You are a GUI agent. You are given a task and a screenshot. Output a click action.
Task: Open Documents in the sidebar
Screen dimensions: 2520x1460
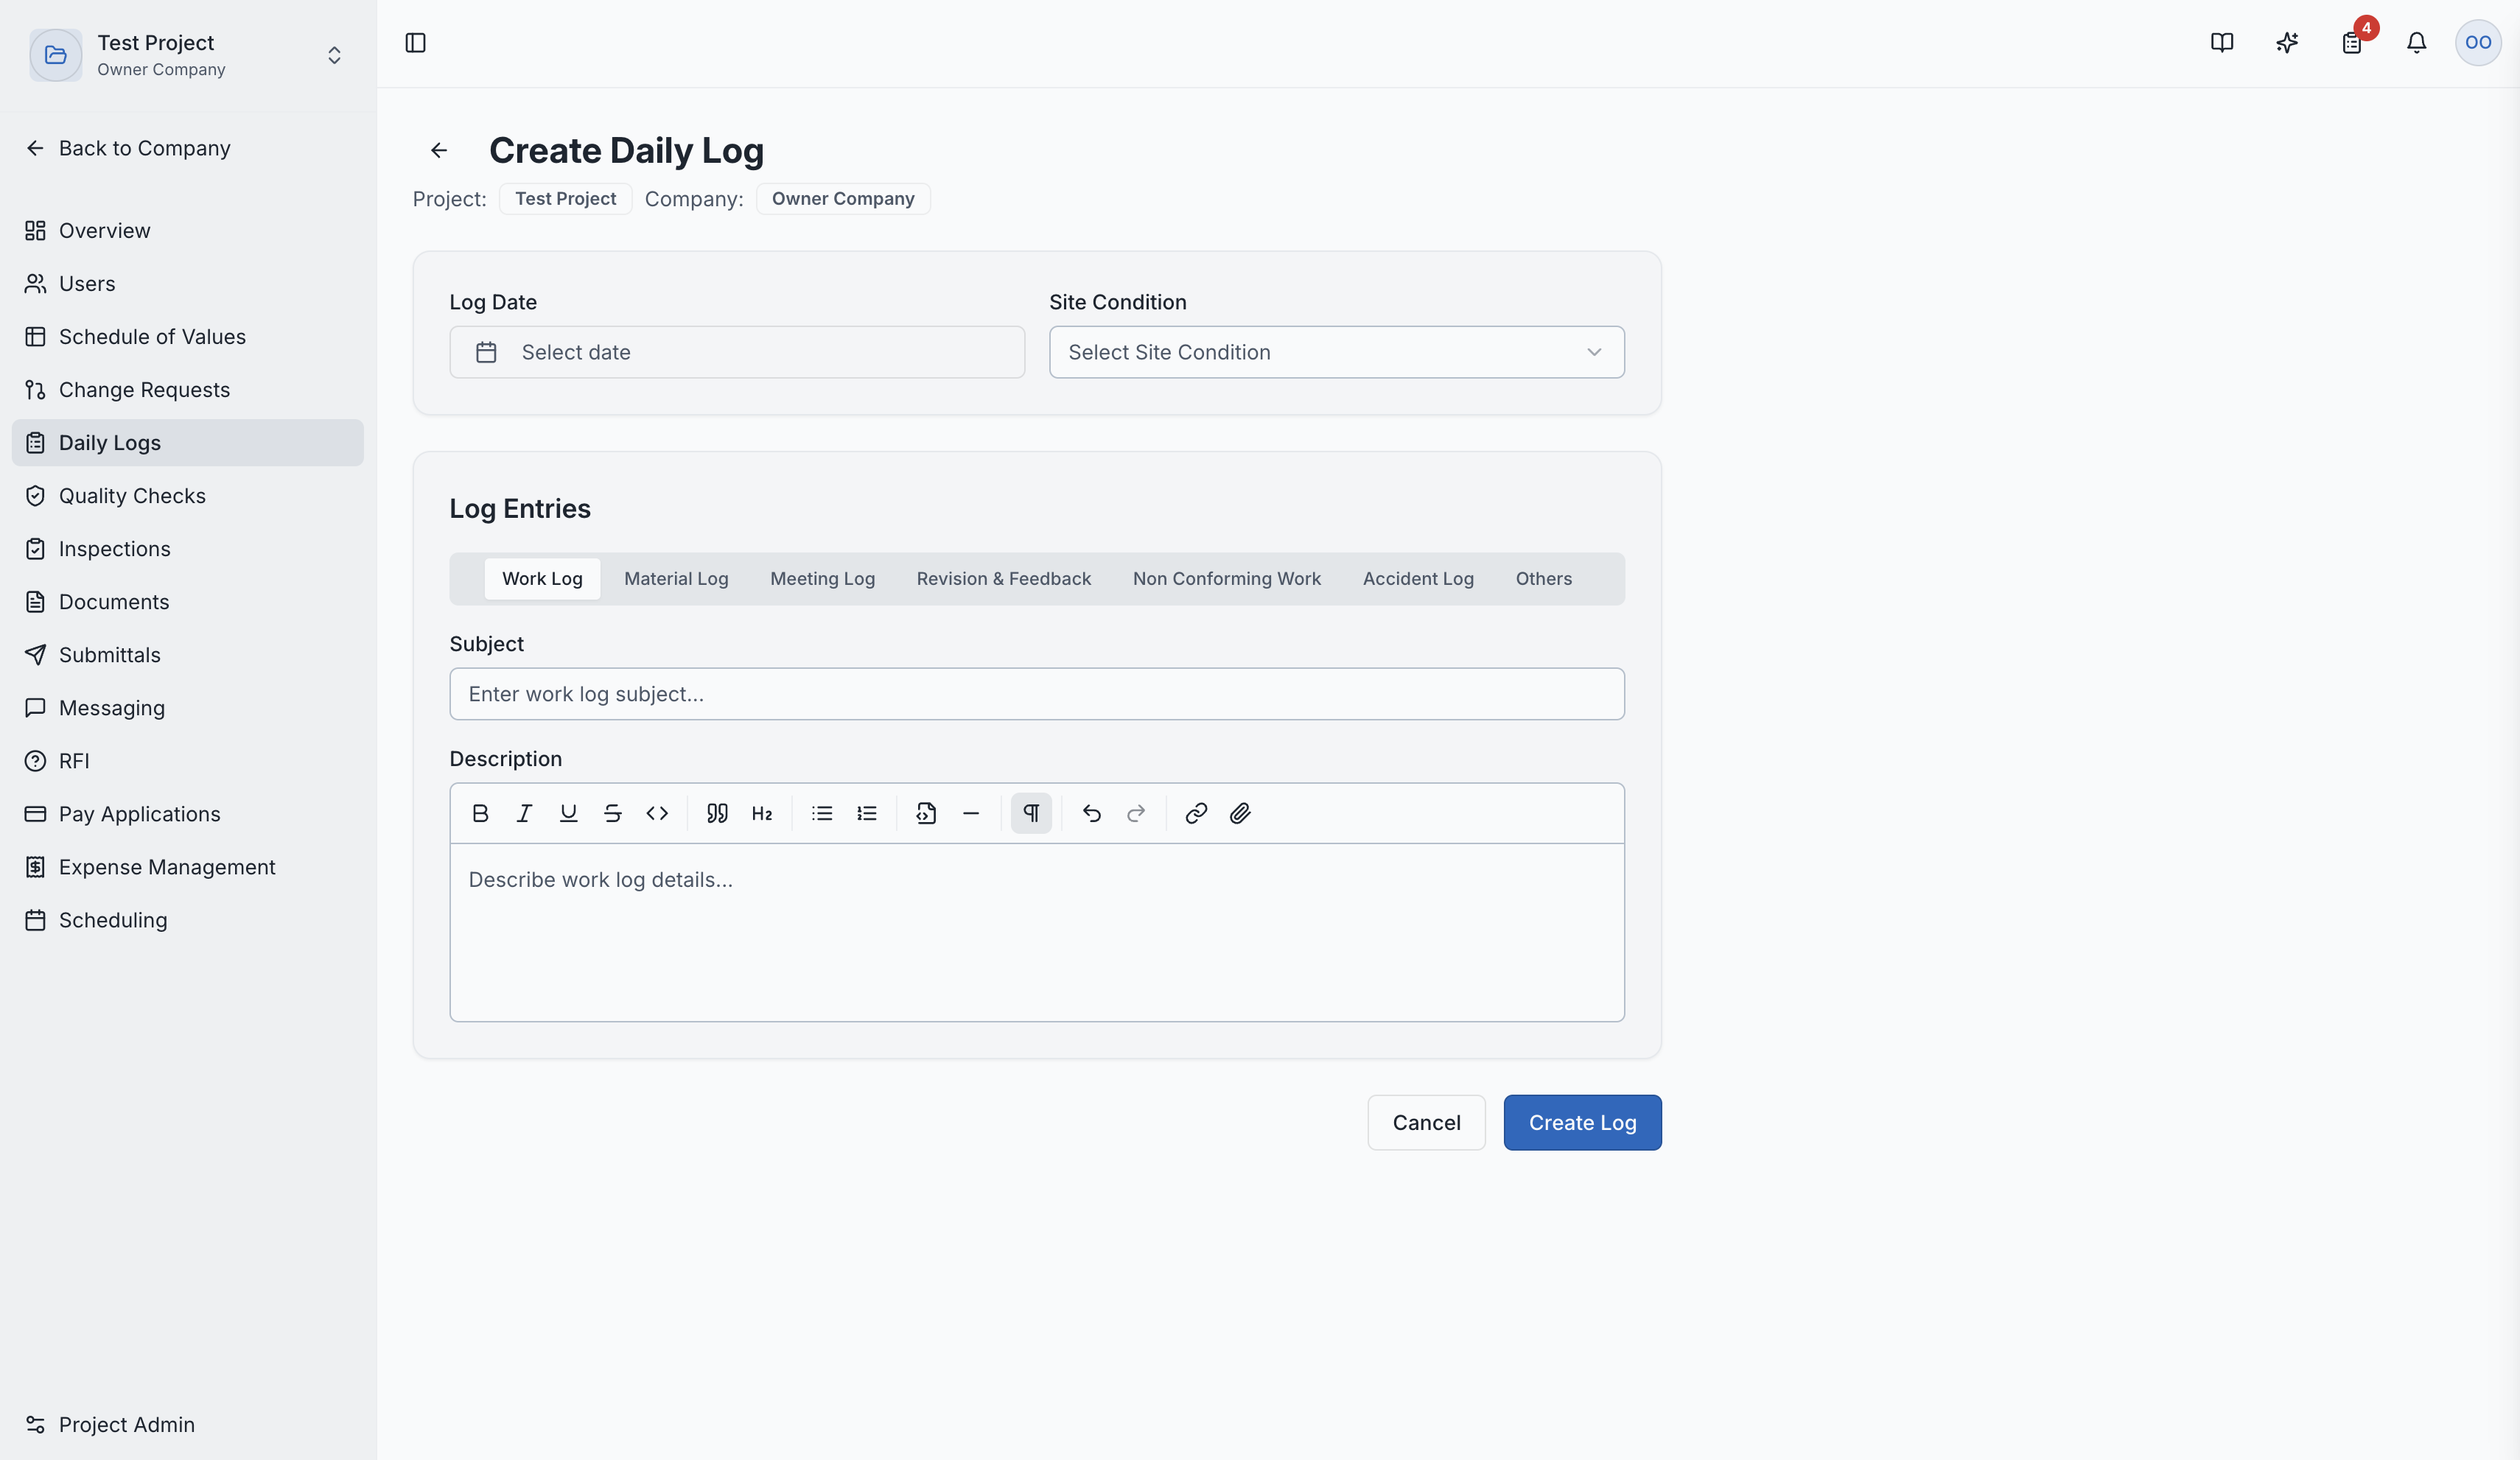(187, 602)
